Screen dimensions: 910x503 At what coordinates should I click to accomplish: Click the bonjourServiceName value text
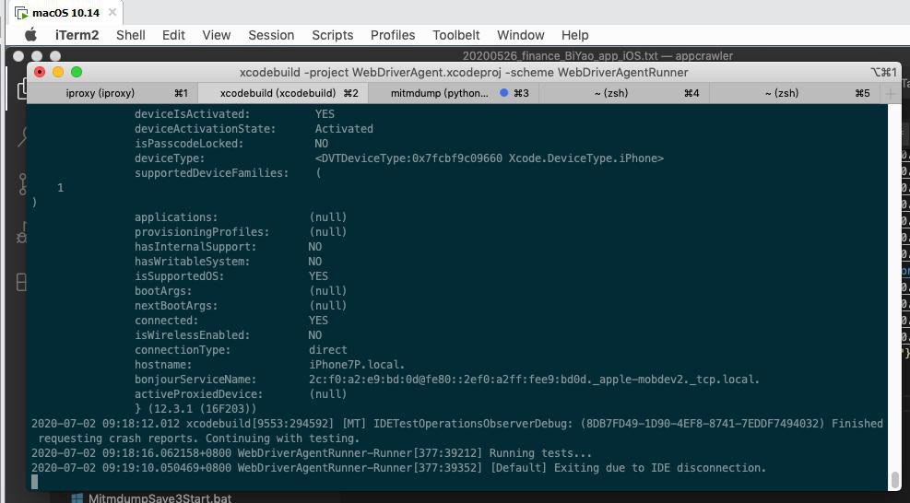tap(534, 380)
